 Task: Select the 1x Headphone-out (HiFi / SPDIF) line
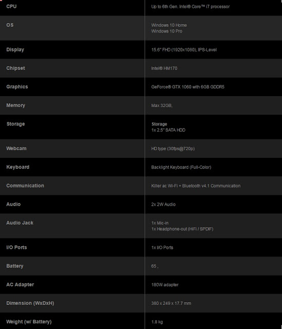click(182, 229)
